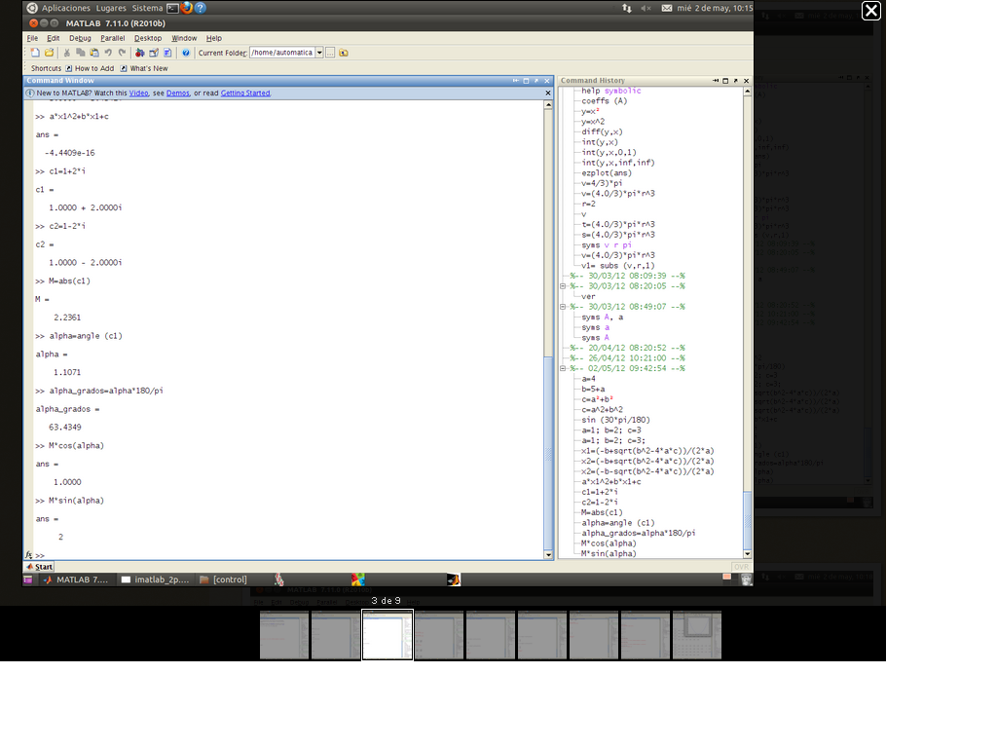Select history entry coeffs (A)

[x=604, y=101]
